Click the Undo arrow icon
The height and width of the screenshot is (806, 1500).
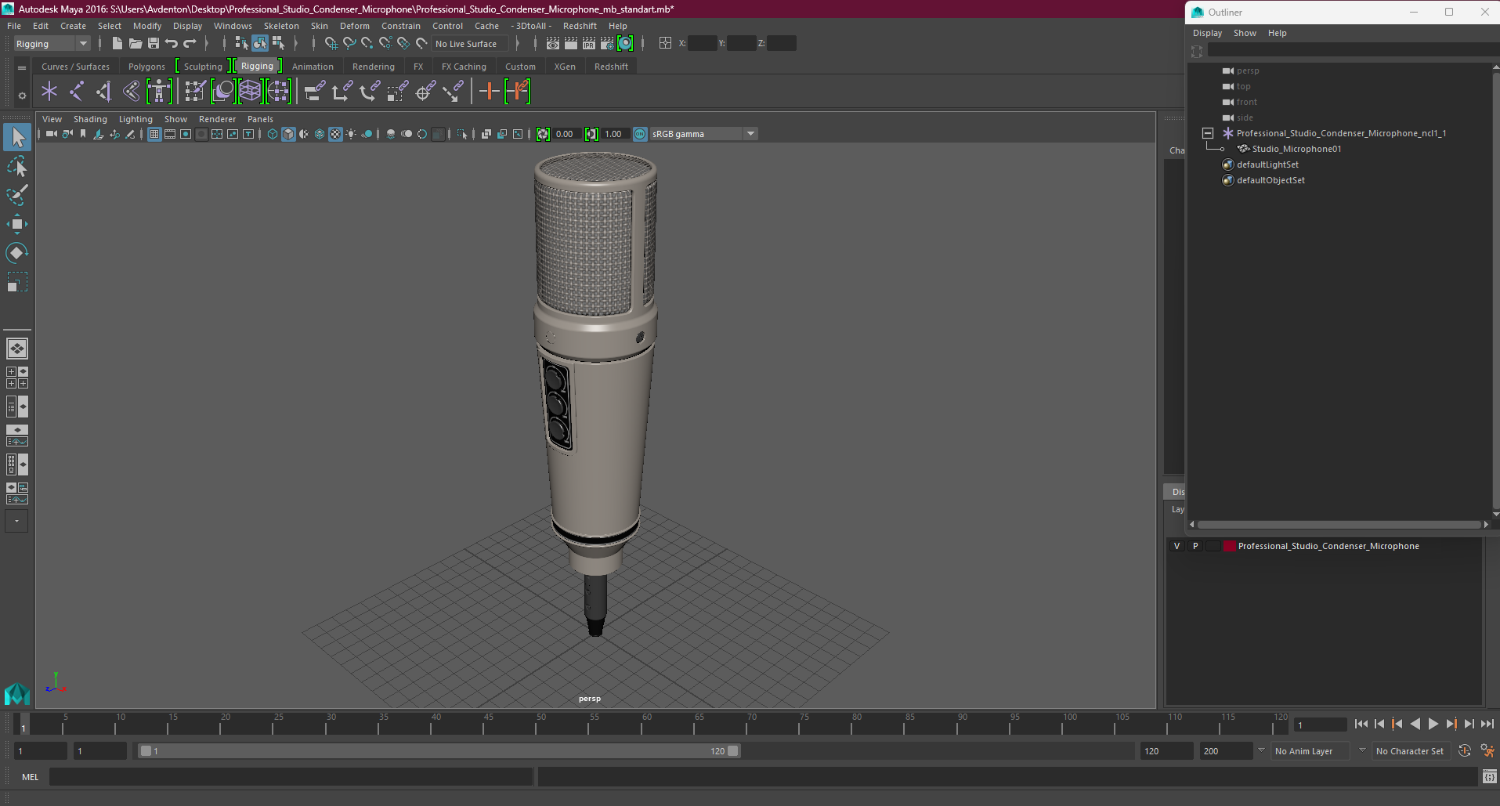[x=172, y=44]
